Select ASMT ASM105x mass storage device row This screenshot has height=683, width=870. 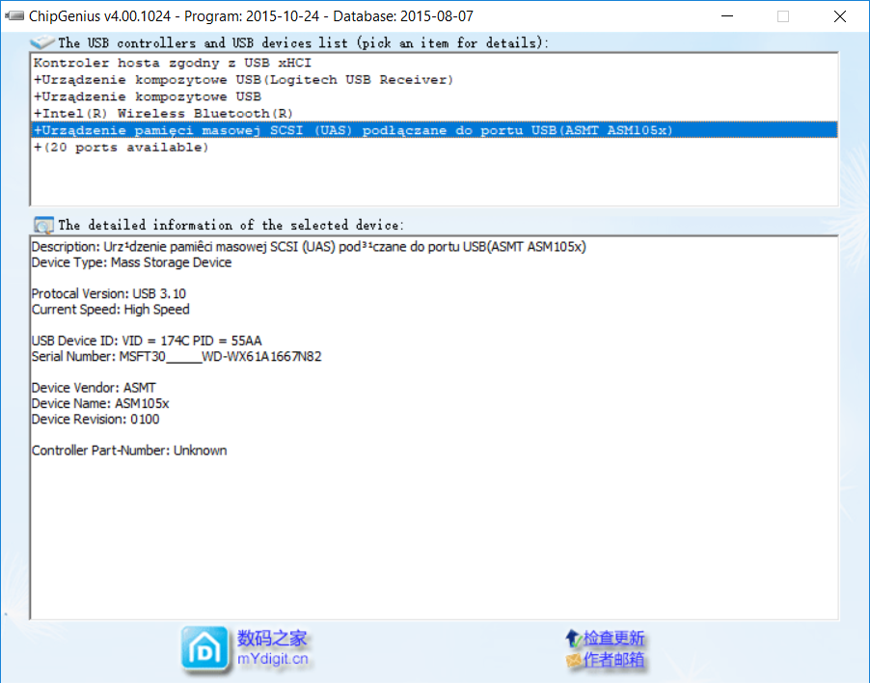pos(434,130)
